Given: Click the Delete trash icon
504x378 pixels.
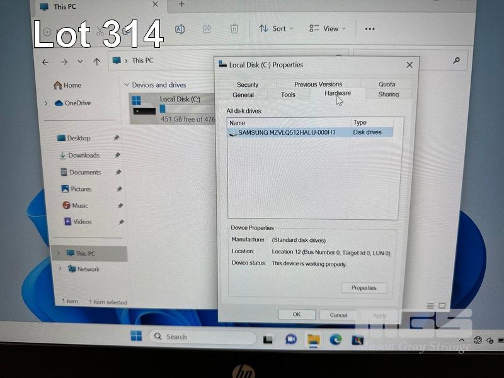Looking at the screenshot, I should click(234, 29).
